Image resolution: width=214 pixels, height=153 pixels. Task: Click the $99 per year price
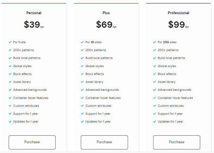[x=178, y=25]
